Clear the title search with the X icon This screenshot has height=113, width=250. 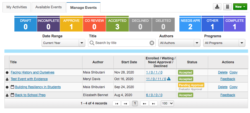[x=152, y=43]
